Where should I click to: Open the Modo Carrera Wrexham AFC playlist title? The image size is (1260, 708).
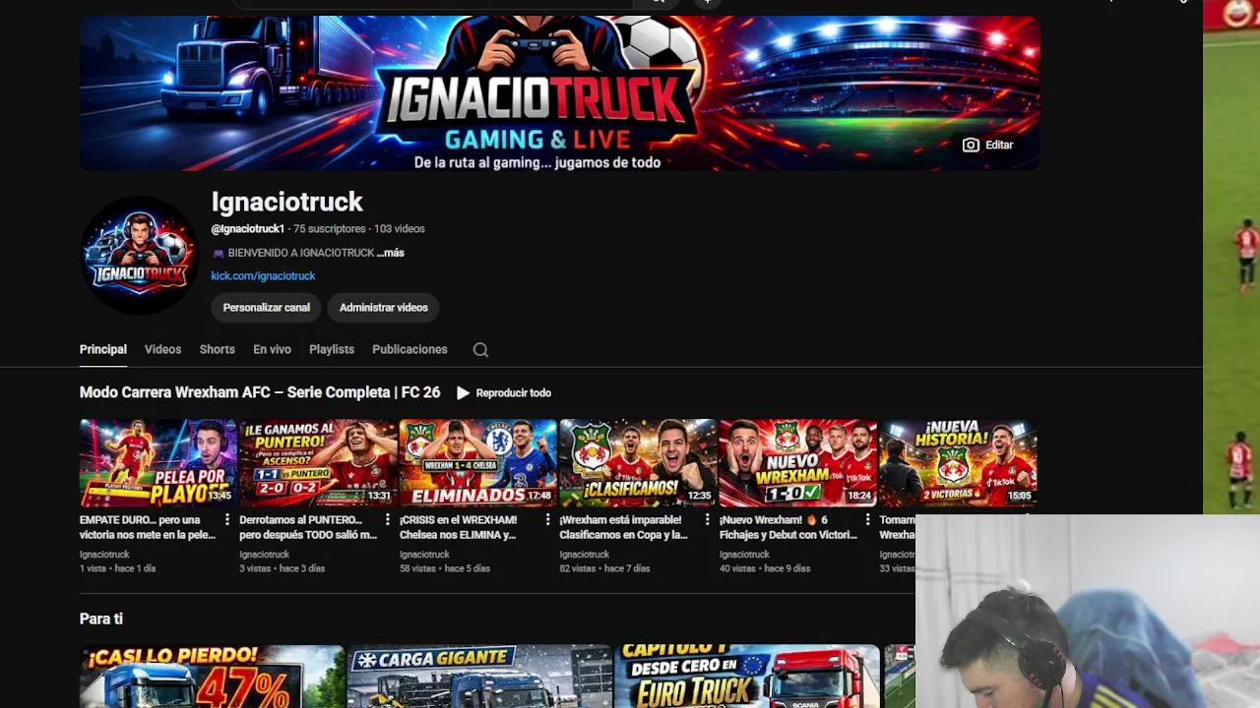click(x=260, y=392)
